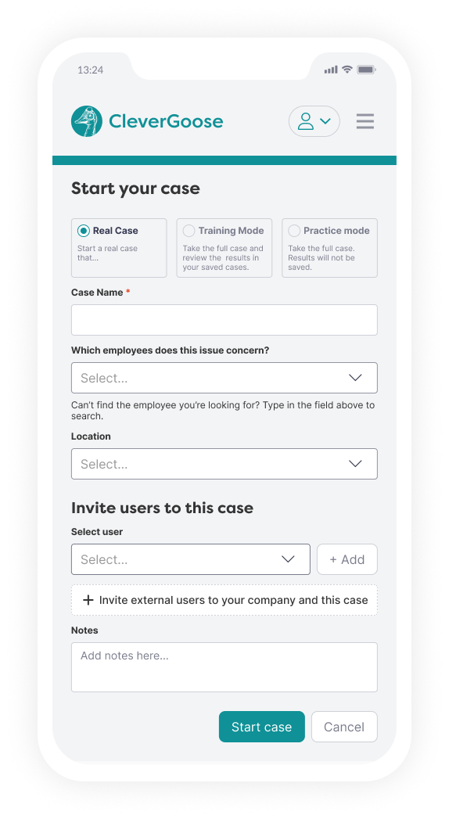Click the Wi-Fi status icon
Image resolution: width=449 pixels, height=819 pixels.
(347, 70)
